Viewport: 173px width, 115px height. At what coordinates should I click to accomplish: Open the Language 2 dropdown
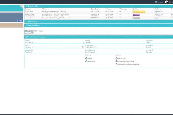pyautogui.click(x=159, y=47)
